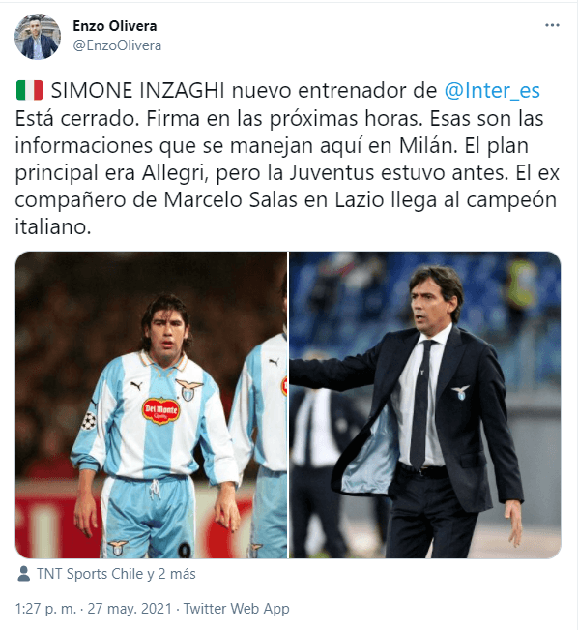
Task: Open the three-dot more options menu
Action: [552, 26]
